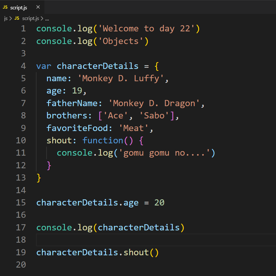Image resolution: width=276 pixels, height=276 pixels.
Task: Click the 'gomu gomu no....' string
Action: [x=164, y=153]
